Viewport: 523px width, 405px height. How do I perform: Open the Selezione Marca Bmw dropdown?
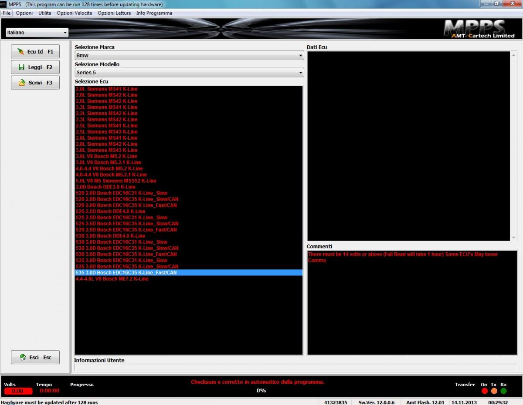189,55
